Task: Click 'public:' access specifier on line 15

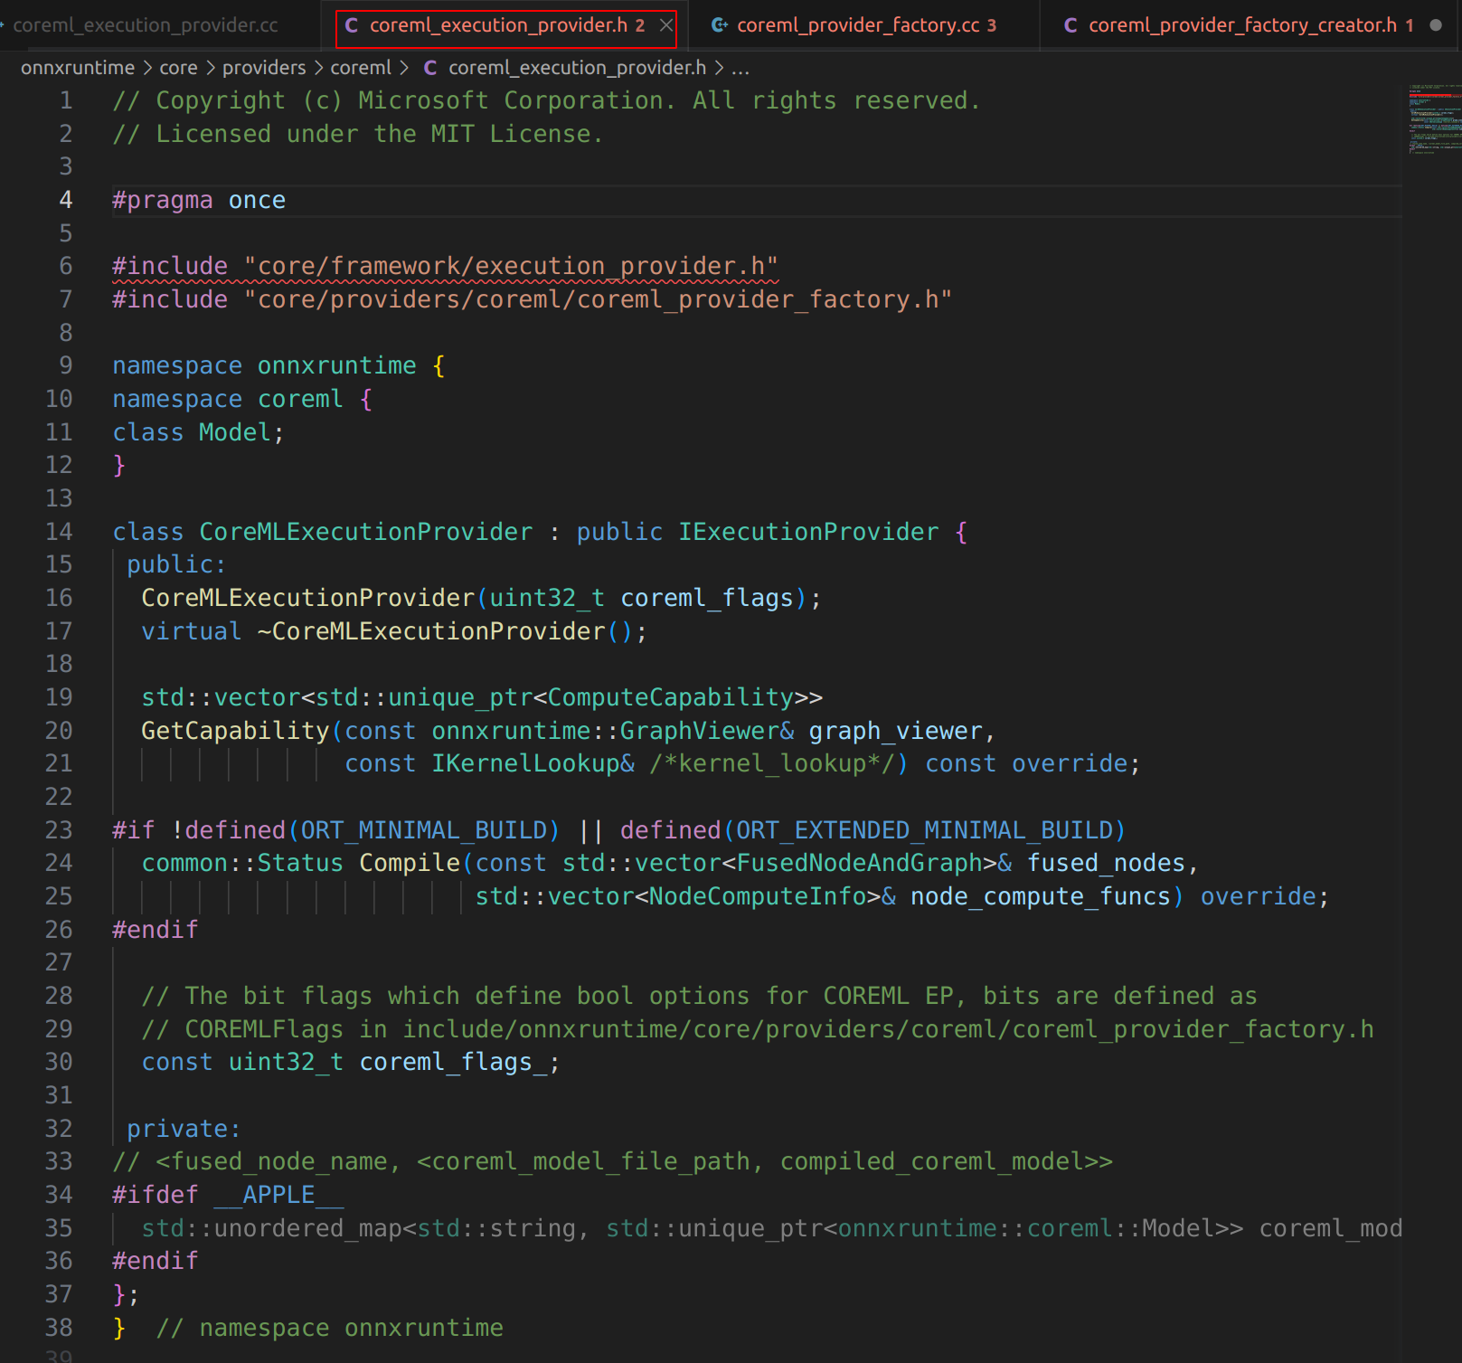Action: (176, 564)
